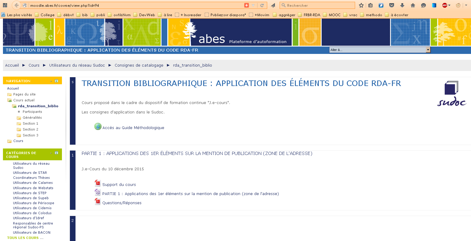Collapse 'Cours actuel' in navigation tree
This screenshot has width=471, height=241.
click(21, 100)
